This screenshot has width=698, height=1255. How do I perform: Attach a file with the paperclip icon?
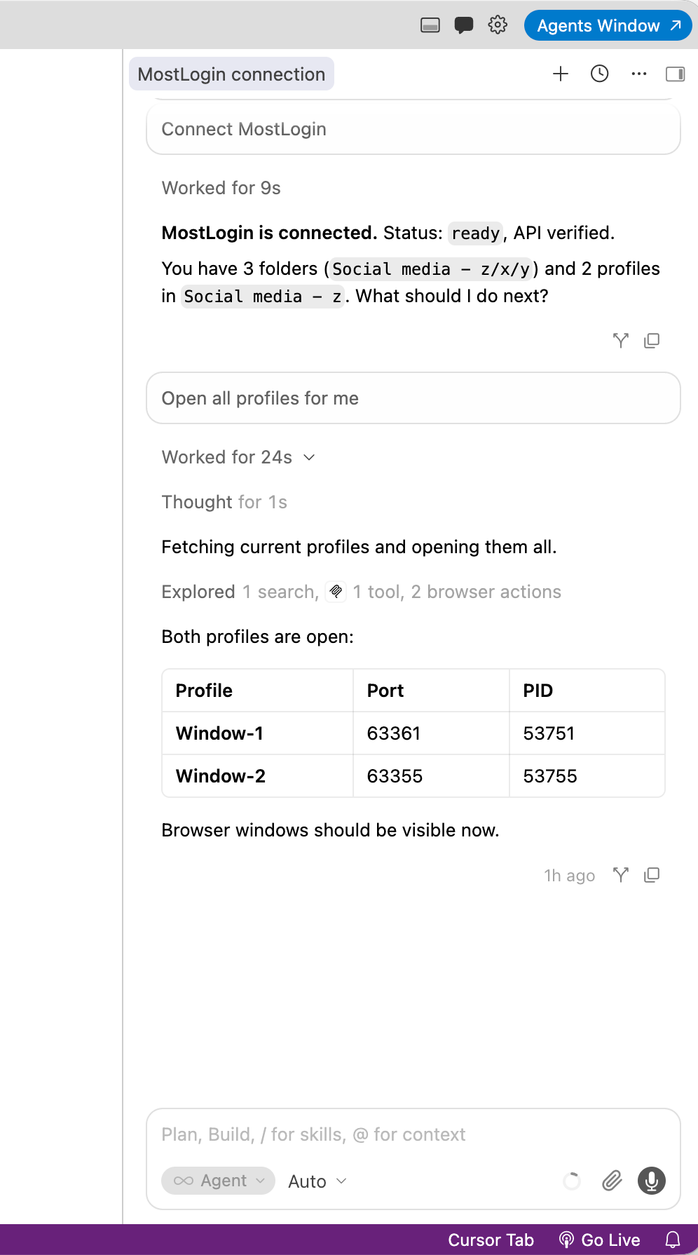(612, 1181)
